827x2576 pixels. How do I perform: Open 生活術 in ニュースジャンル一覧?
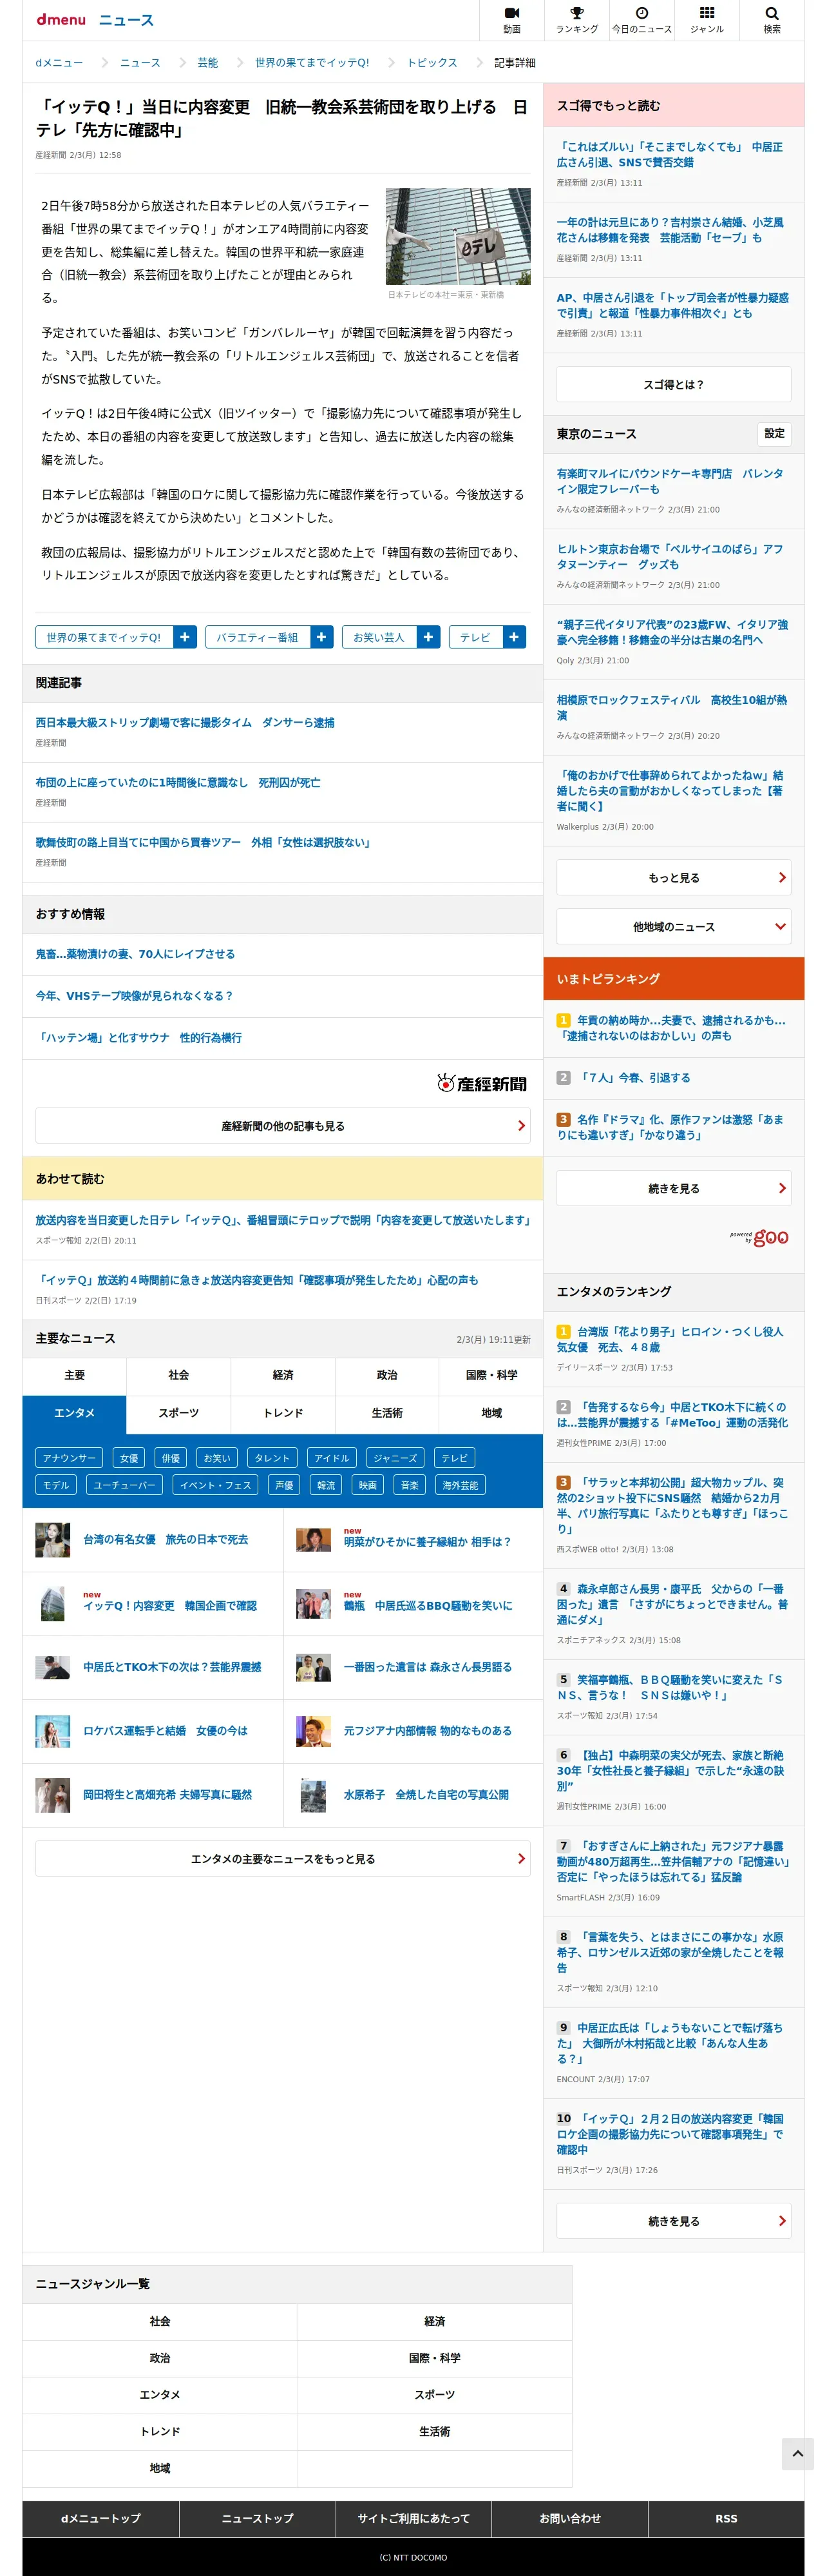tap(435, 2431)
